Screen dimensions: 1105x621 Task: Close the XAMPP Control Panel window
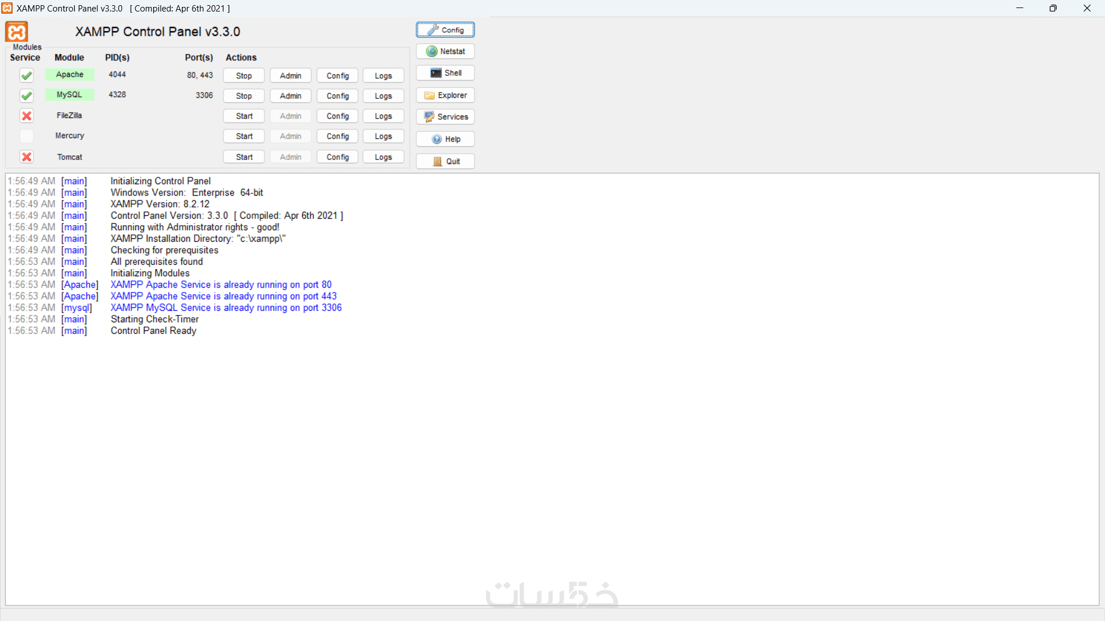(1087, 8)
